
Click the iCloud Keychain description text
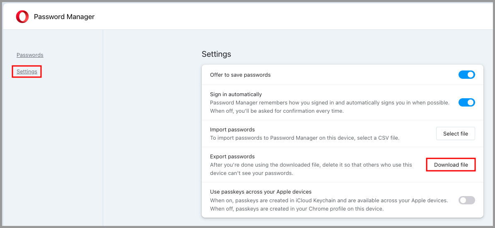coord(329,205)
